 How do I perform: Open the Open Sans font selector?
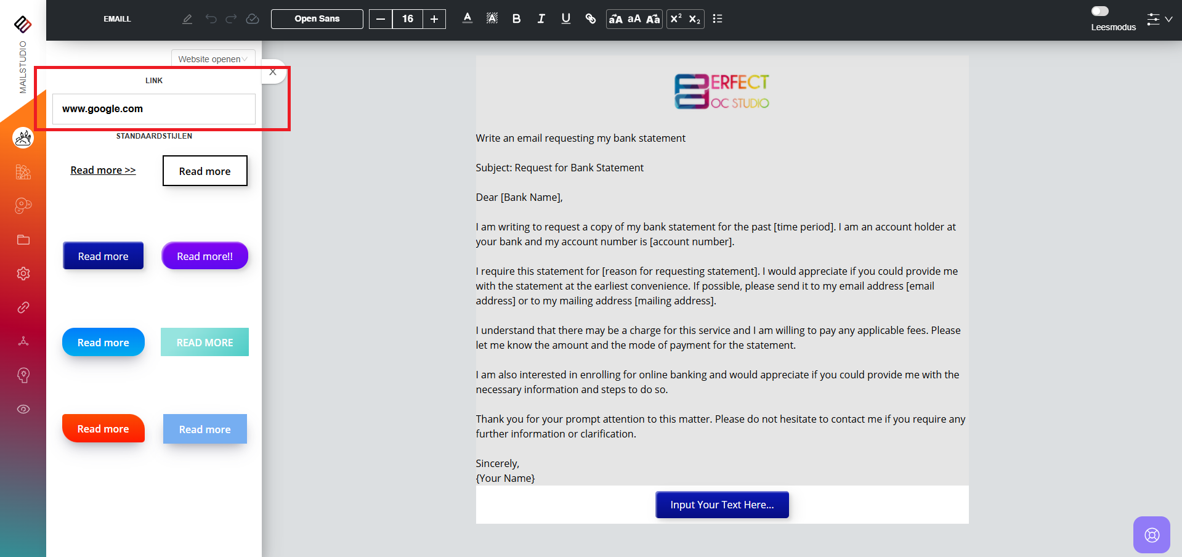pyautogui.click(x=317, y=19)
